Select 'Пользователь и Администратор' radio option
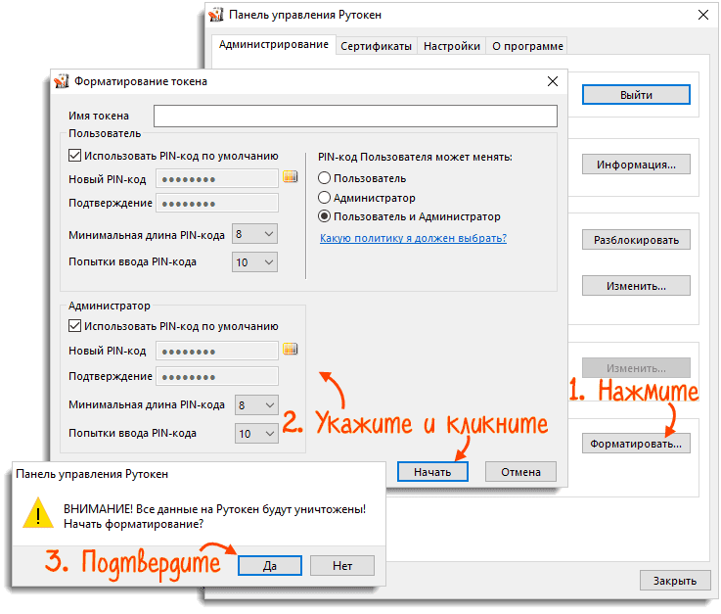Screen dimensions: 721x614 tap(325, 216)
